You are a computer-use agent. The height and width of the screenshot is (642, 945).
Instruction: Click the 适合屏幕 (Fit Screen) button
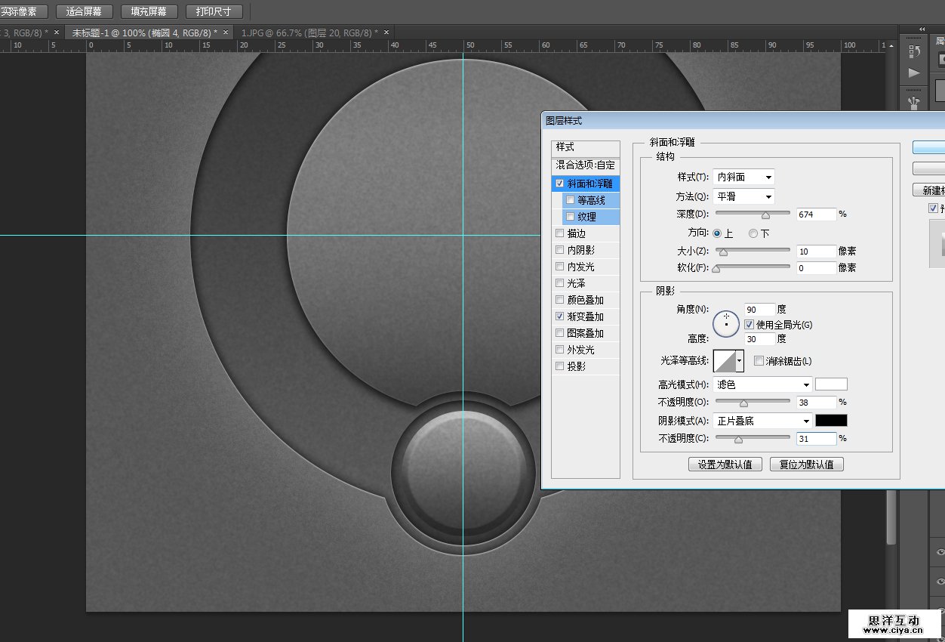click(85, 11)
